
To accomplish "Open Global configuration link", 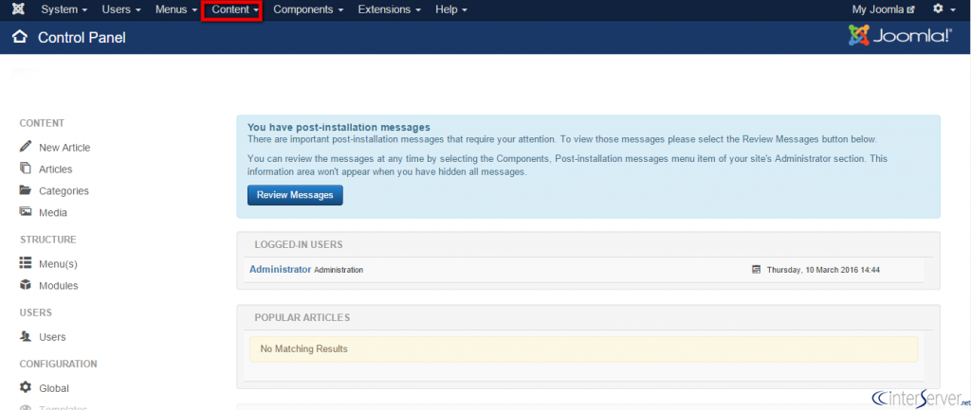I will coord(54,388).
